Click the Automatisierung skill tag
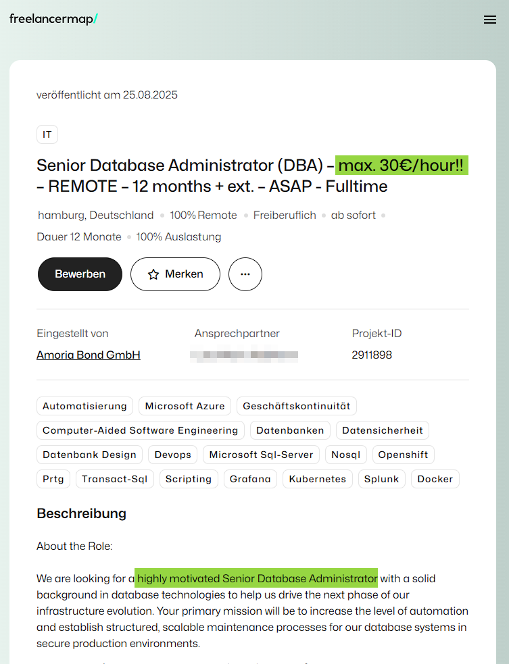Screen dimensions: 509x664 tap(84, 406)
